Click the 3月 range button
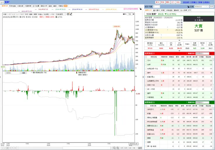Image resolution: width=215 pixels, height=150 pixels. tap(122, 148)
